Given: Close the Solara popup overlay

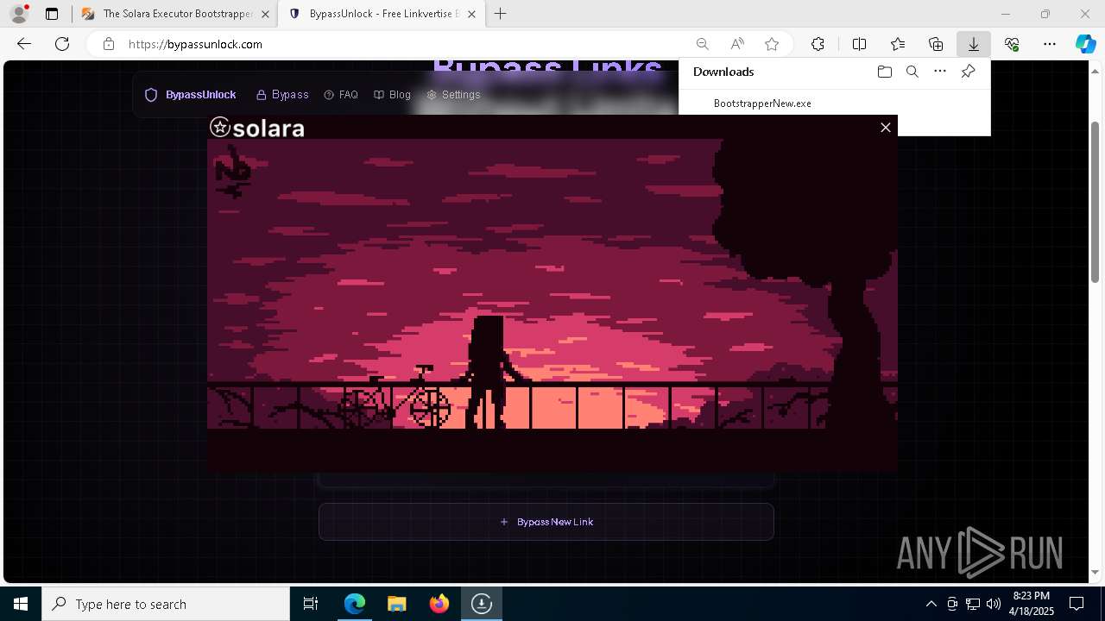Looking at the screenshot, I should 885,128.
